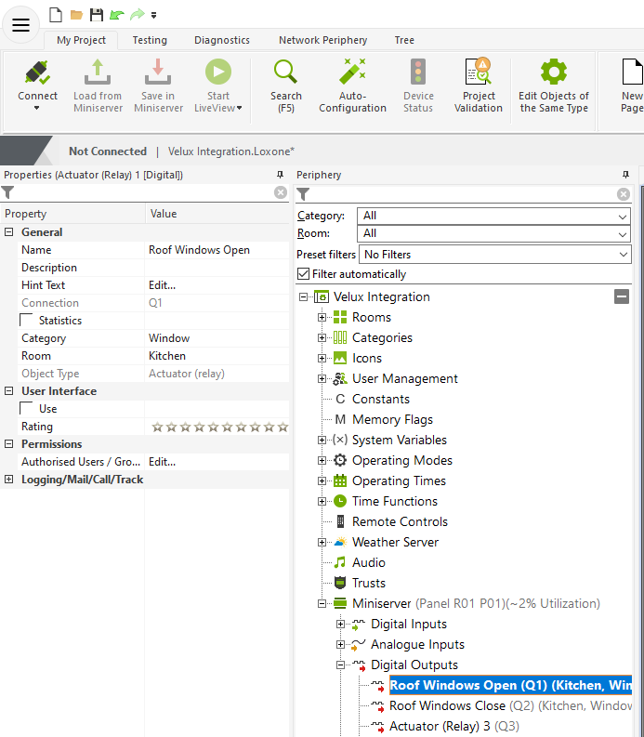The image size is (644, 737).
Task: Open the Category filter dropdown
Action: (493, 216)
